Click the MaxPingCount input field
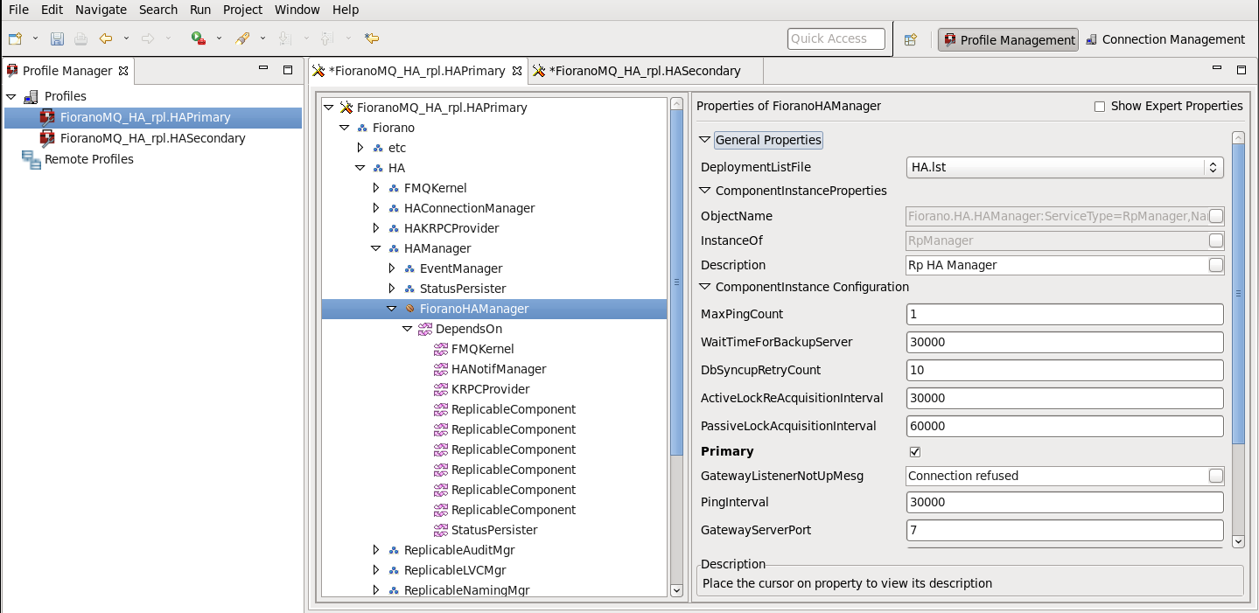The height and width of the screenshot is (613, 1259). coord(1065,314)
